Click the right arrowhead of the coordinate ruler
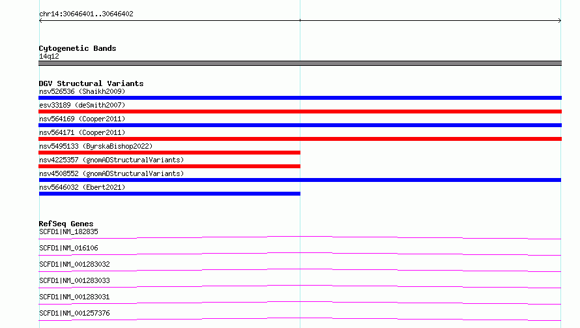 tap(559, 21)
